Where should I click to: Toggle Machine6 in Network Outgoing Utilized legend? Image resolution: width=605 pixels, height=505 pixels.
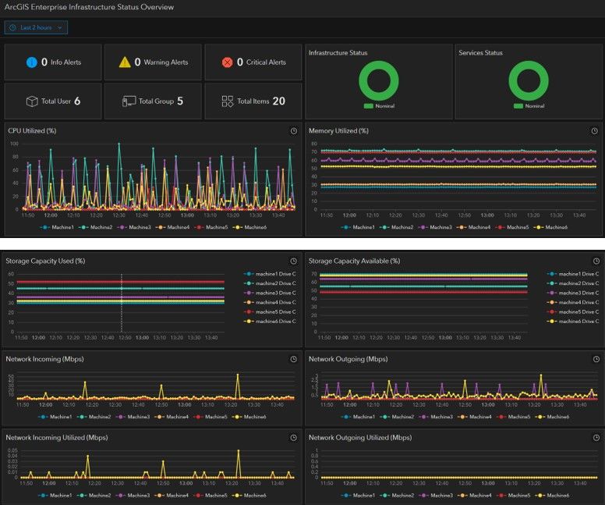[x=552, y=496]
